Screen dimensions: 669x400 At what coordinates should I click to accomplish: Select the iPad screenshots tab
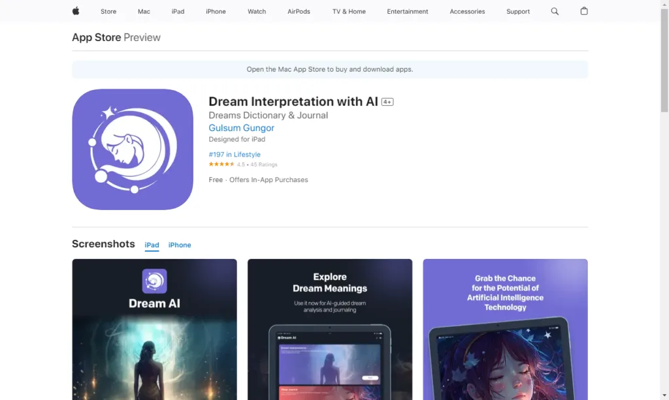click(x=152, y=245)
